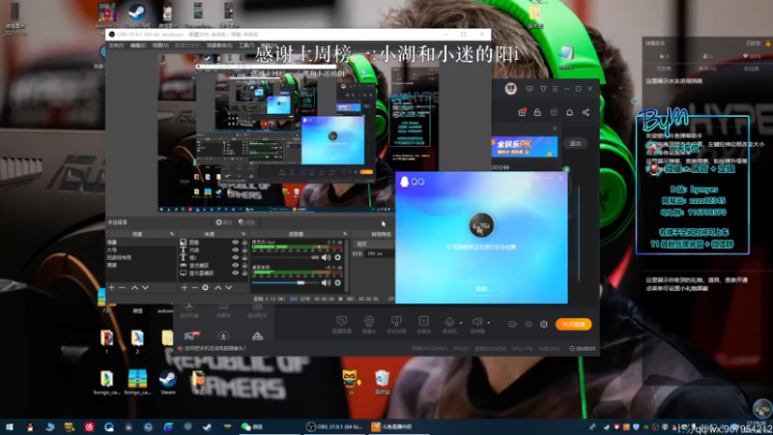
Task: Click the 麦克风 microphone icon in streaming app
Action: click(x=449, y=324)
